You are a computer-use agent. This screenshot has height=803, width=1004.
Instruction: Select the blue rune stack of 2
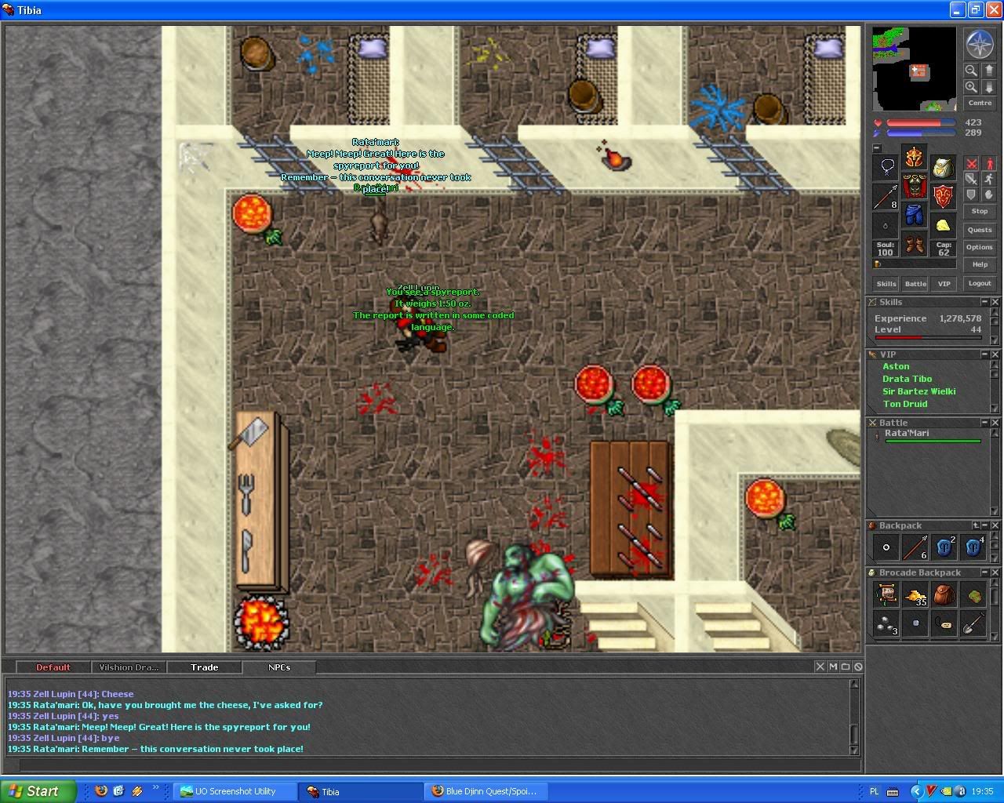tap(944, 547)
